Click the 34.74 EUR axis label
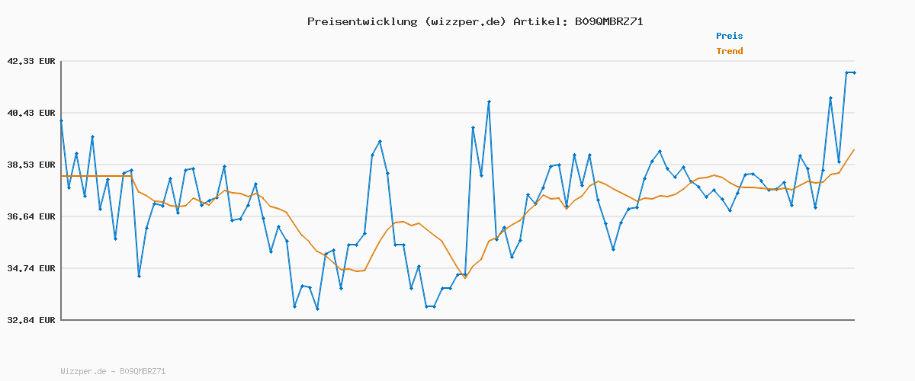 (31, 268)
